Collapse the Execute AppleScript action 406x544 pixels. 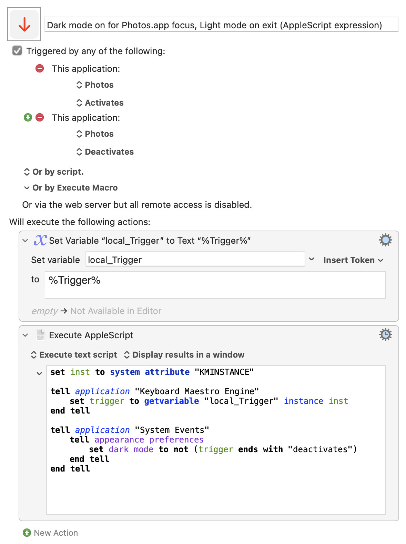25,335
